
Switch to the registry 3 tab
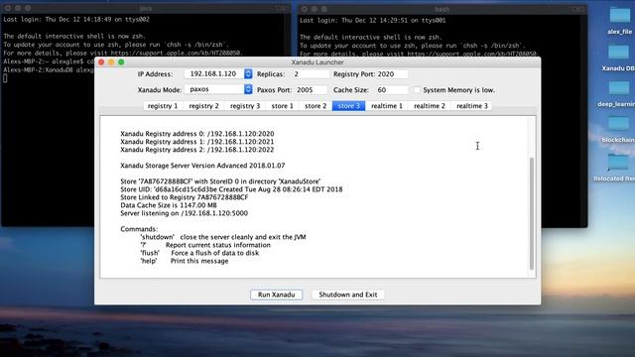tap(245, 106)
